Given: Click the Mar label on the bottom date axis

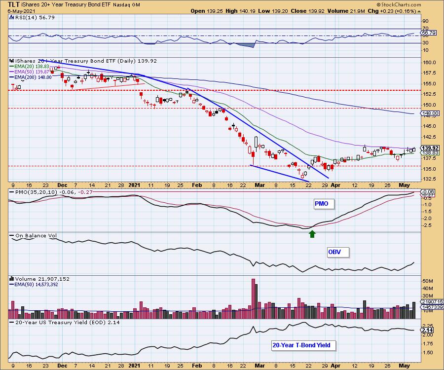Looking at the screenshot, I should (259, 366).
